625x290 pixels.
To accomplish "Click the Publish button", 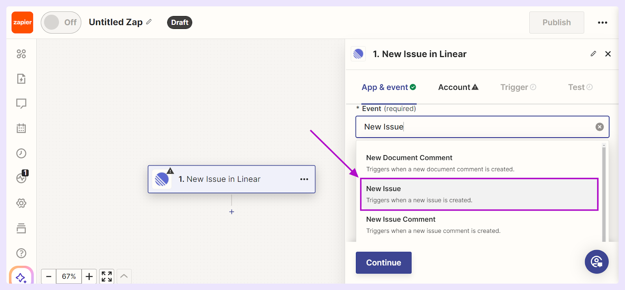I will click(557, 22).
